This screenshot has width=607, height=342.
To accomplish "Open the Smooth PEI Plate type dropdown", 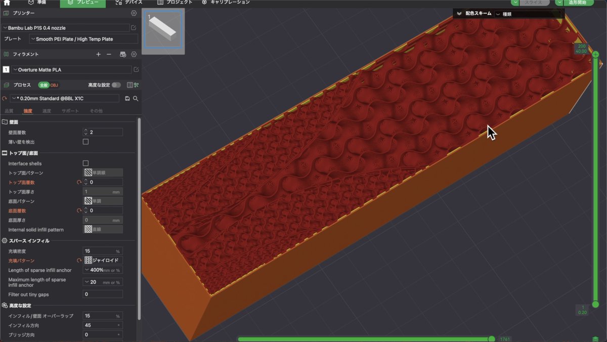I will [83, 39].
